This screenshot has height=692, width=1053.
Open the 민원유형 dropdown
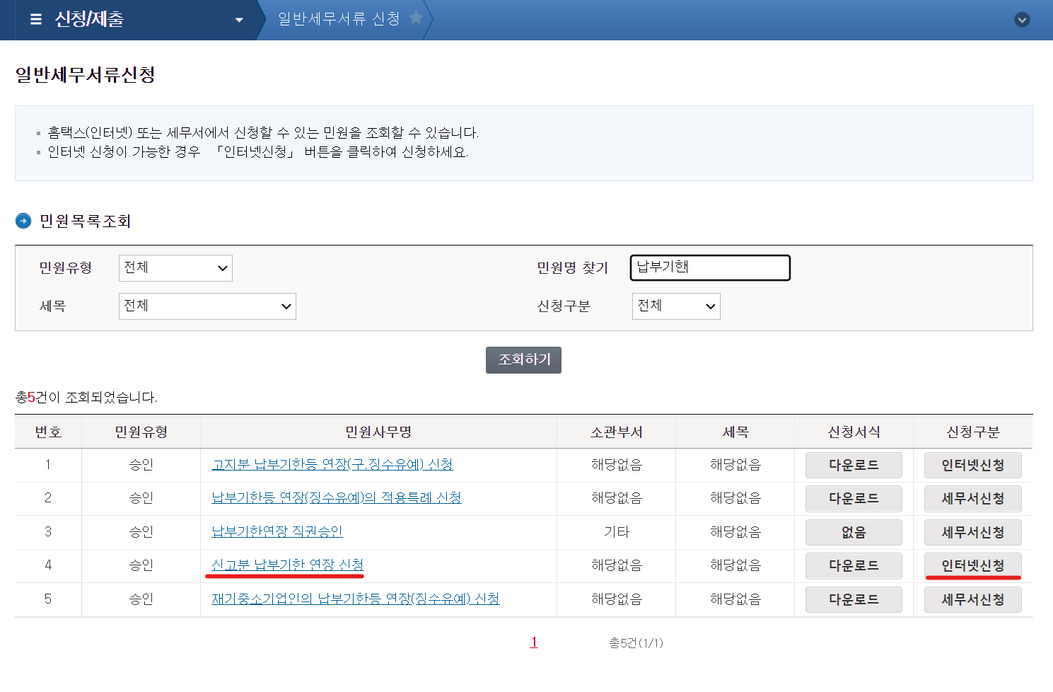point(175,267)
